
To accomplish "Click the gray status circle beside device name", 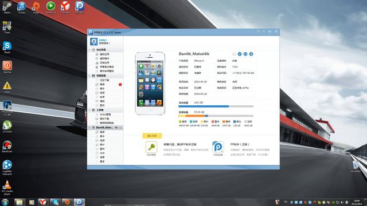I will click(x=234, y=54).
